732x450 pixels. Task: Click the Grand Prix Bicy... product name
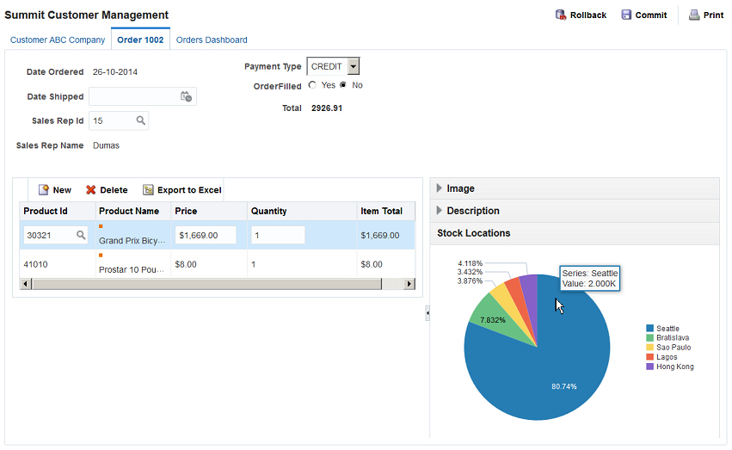coord(132,241)
